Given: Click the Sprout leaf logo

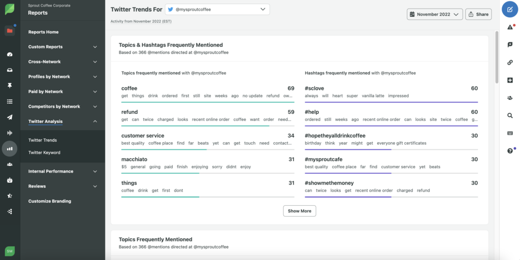Looking at the screenshot, I should pos(10,9).
